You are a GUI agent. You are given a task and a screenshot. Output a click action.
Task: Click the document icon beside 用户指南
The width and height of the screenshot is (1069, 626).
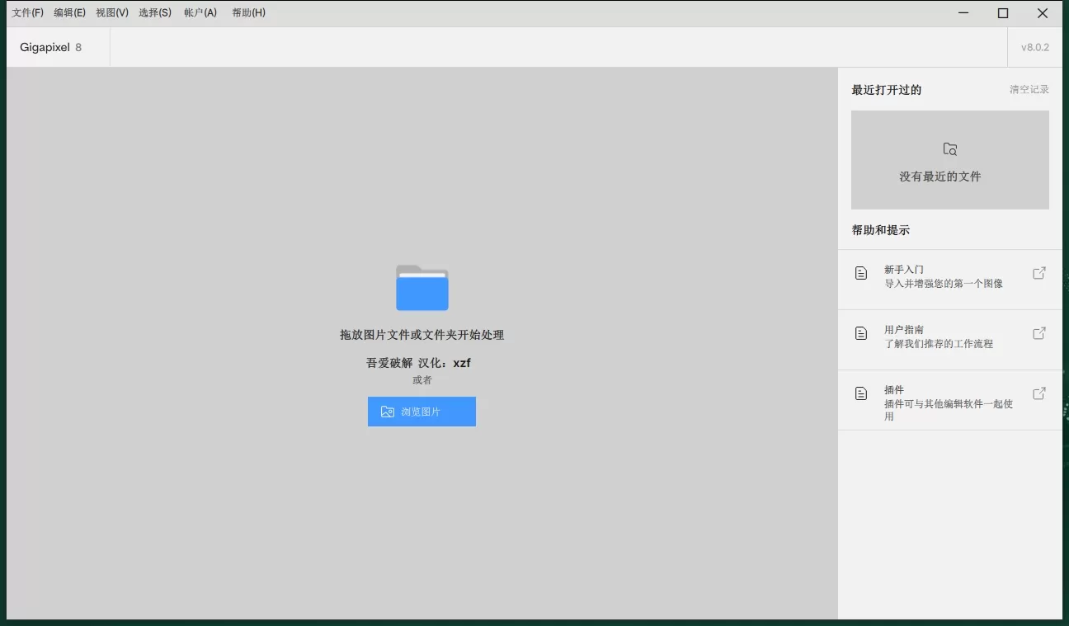(861, 333)
